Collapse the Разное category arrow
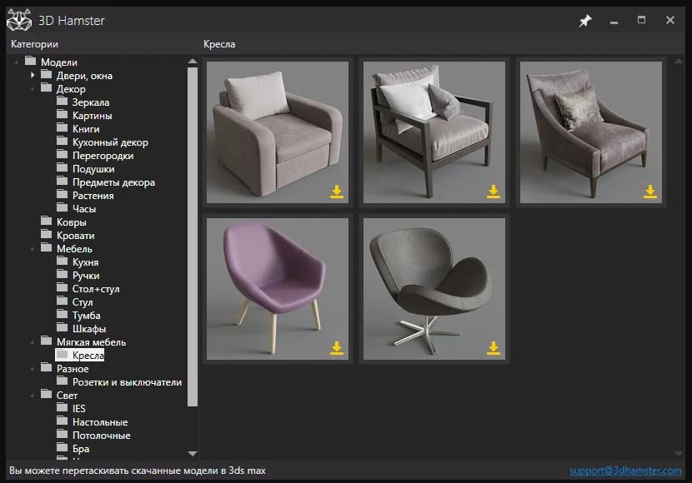The image size is (692, 483). tap(33, 369)
